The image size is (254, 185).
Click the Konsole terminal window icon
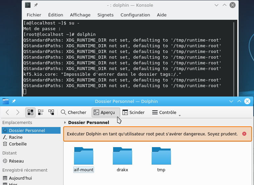28,5
